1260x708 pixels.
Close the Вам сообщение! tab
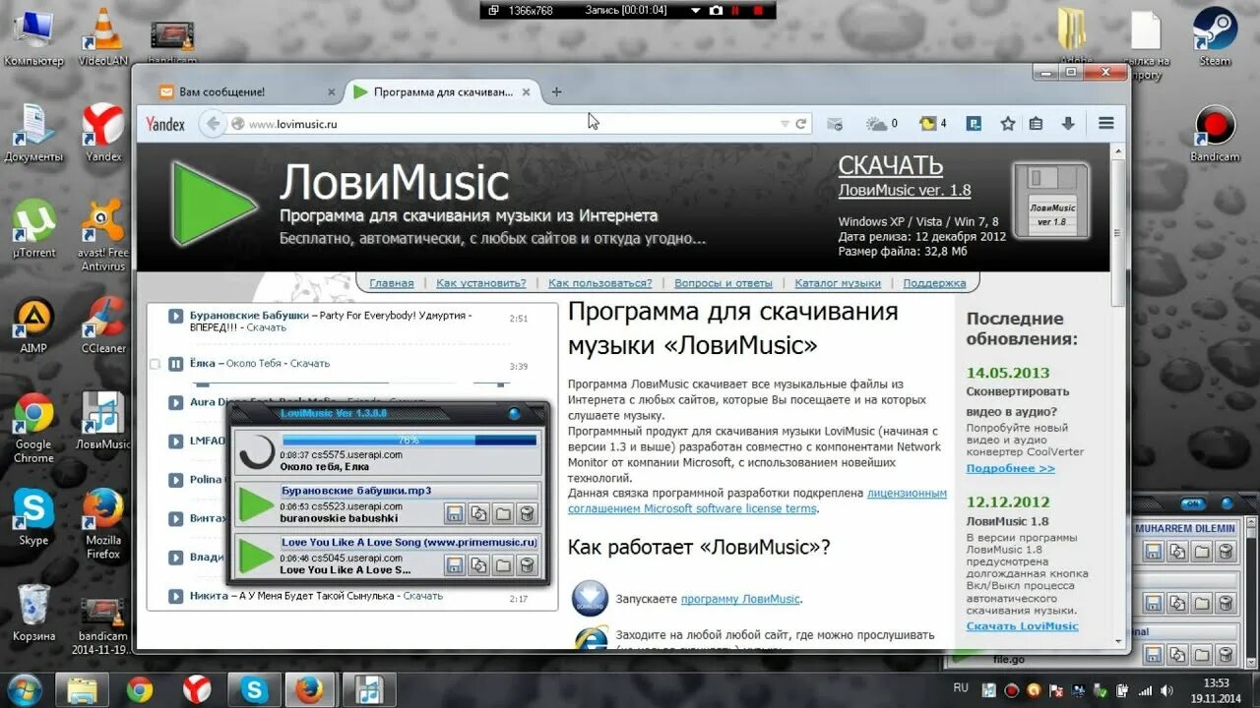(332, 92)
